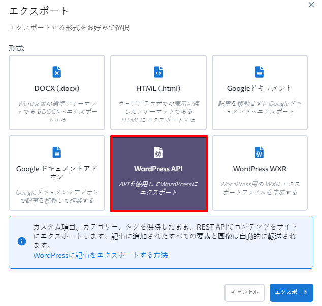This screenshot has width=322, height=306.
Task: Close the エクスポート dialog with the X
Action: click(311, 5)
